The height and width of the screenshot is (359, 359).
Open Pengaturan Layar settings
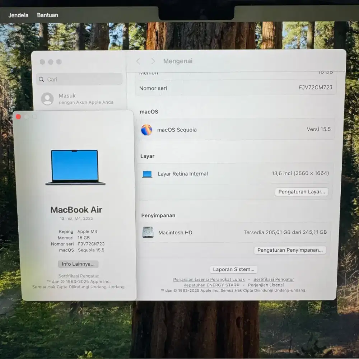point(302,192)
